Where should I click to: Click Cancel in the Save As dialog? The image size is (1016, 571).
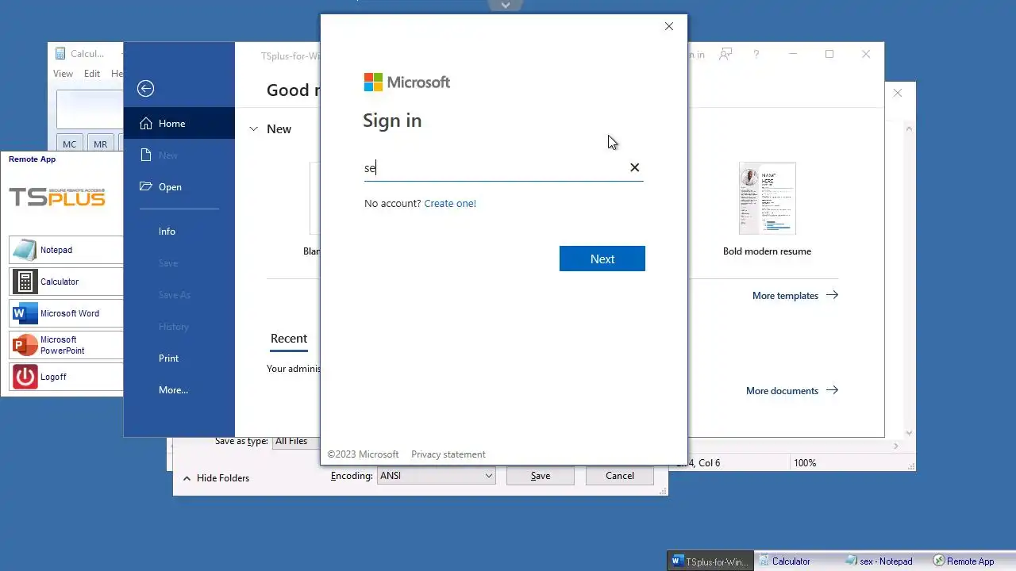(619, 476)
